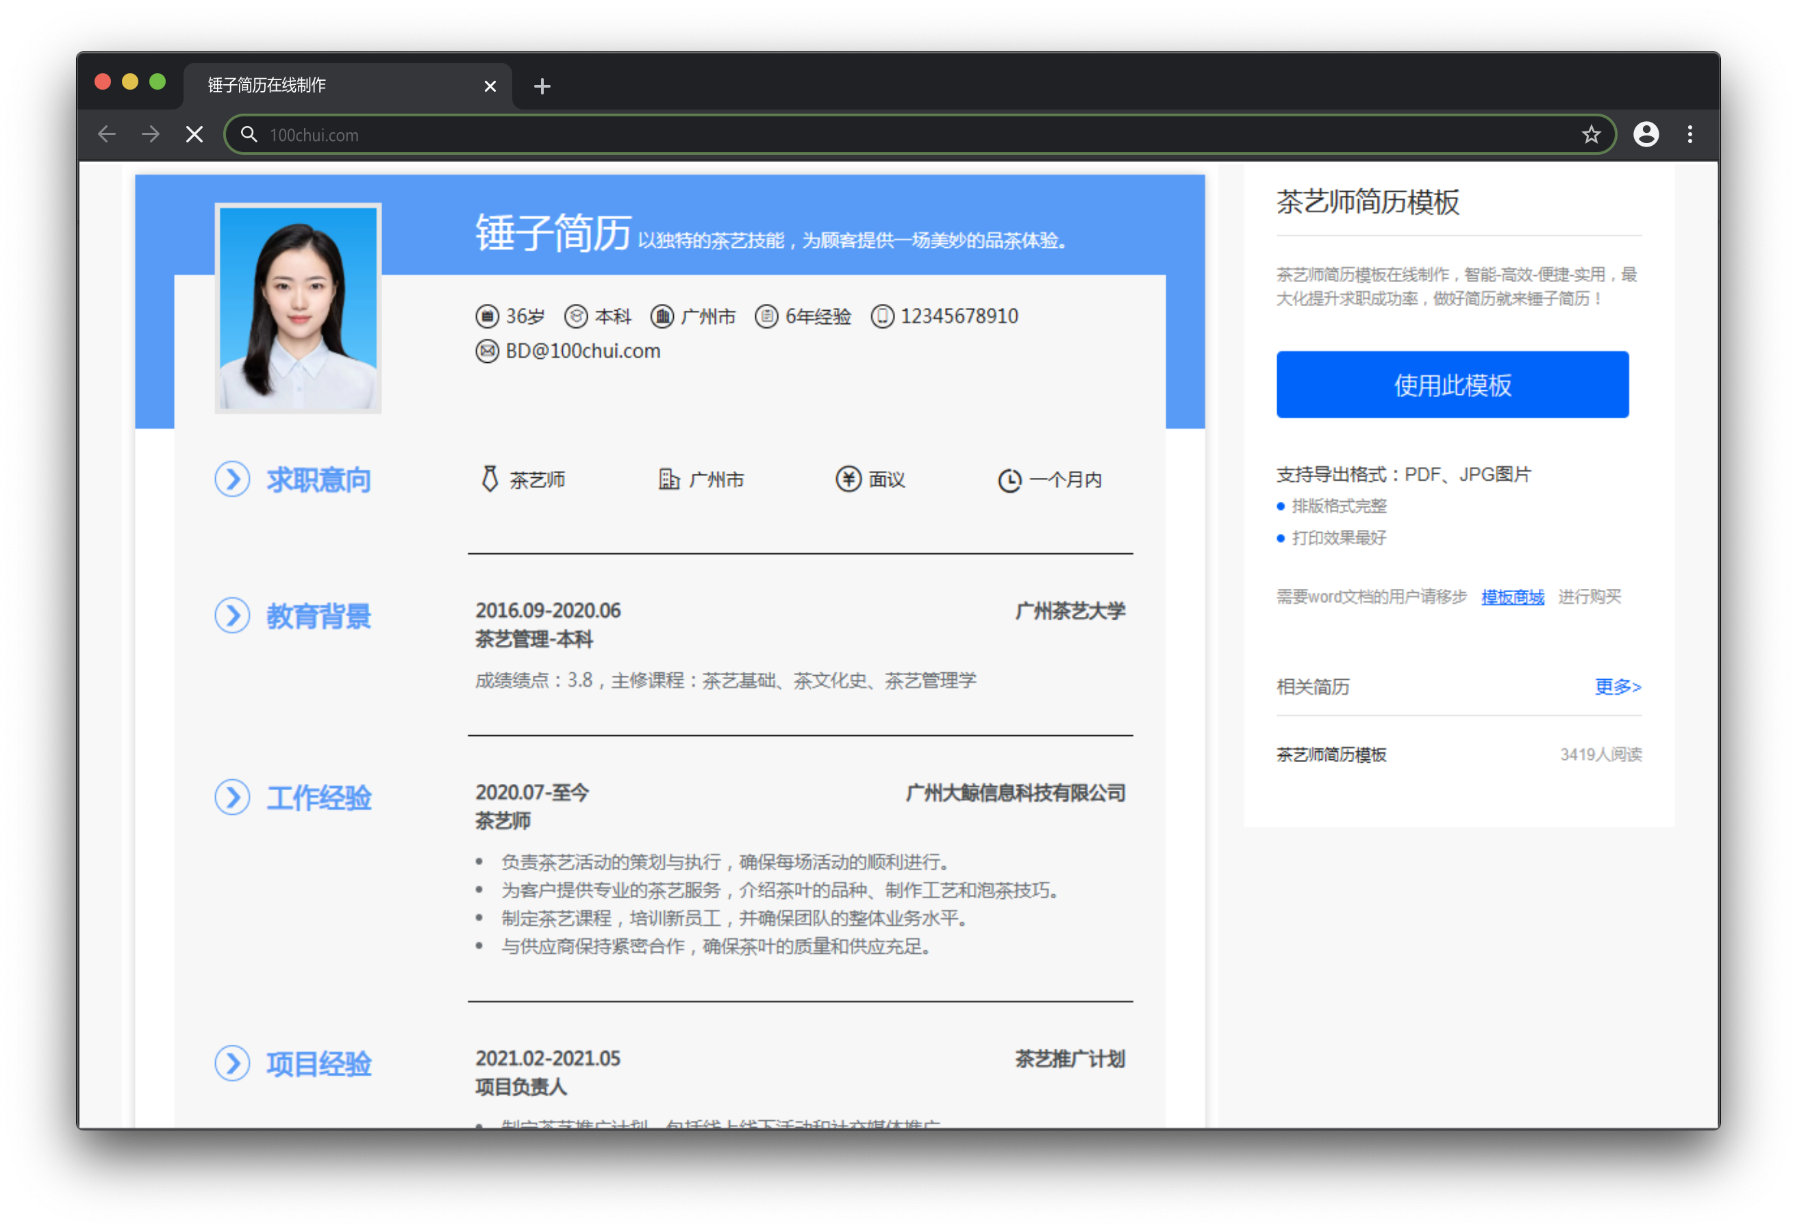The height and width of the screenshot is (1231, 1797).
Task: Click the macOS green fullscreen button
Action: [158, 82]
